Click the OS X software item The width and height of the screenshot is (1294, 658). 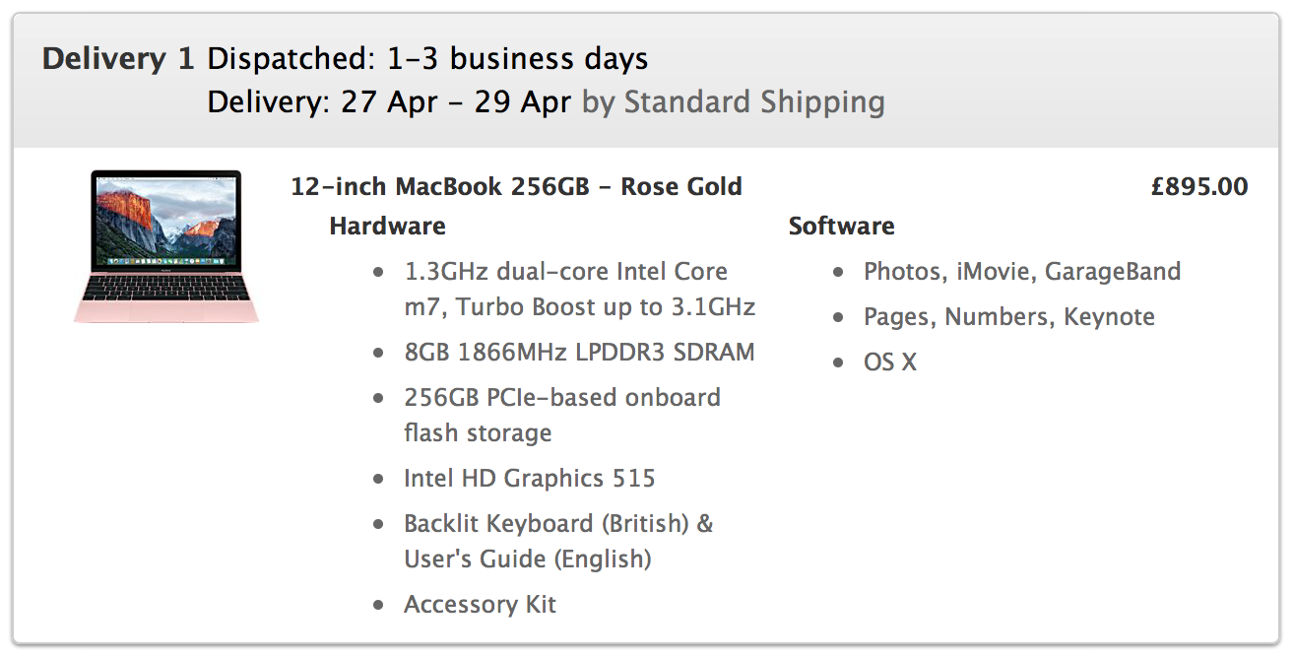(889, 362)
